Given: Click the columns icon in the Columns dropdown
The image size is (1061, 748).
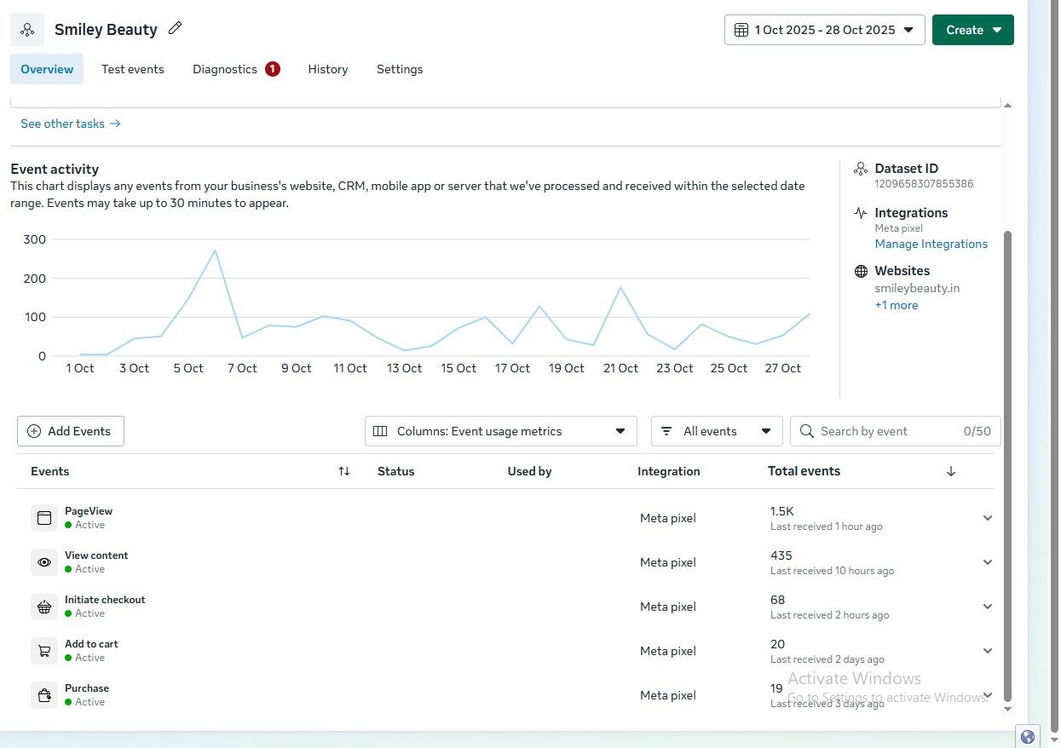Looking at the screenshot, I should point(380,431).
